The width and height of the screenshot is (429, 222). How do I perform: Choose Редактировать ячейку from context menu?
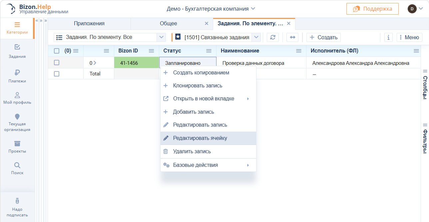pos(200,138)
